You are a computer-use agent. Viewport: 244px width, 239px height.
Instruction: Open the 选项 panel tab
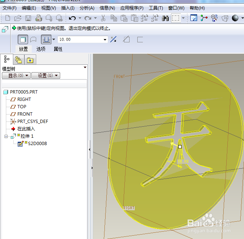[41, 49]
